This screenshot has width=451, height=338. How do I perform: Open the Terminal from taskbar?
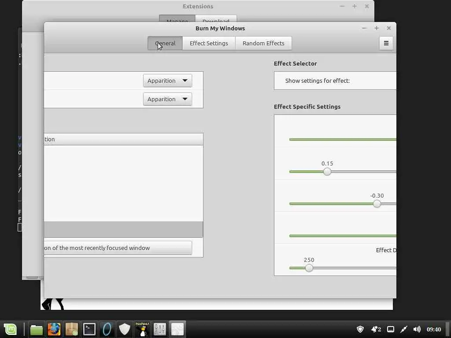(89, 329)
